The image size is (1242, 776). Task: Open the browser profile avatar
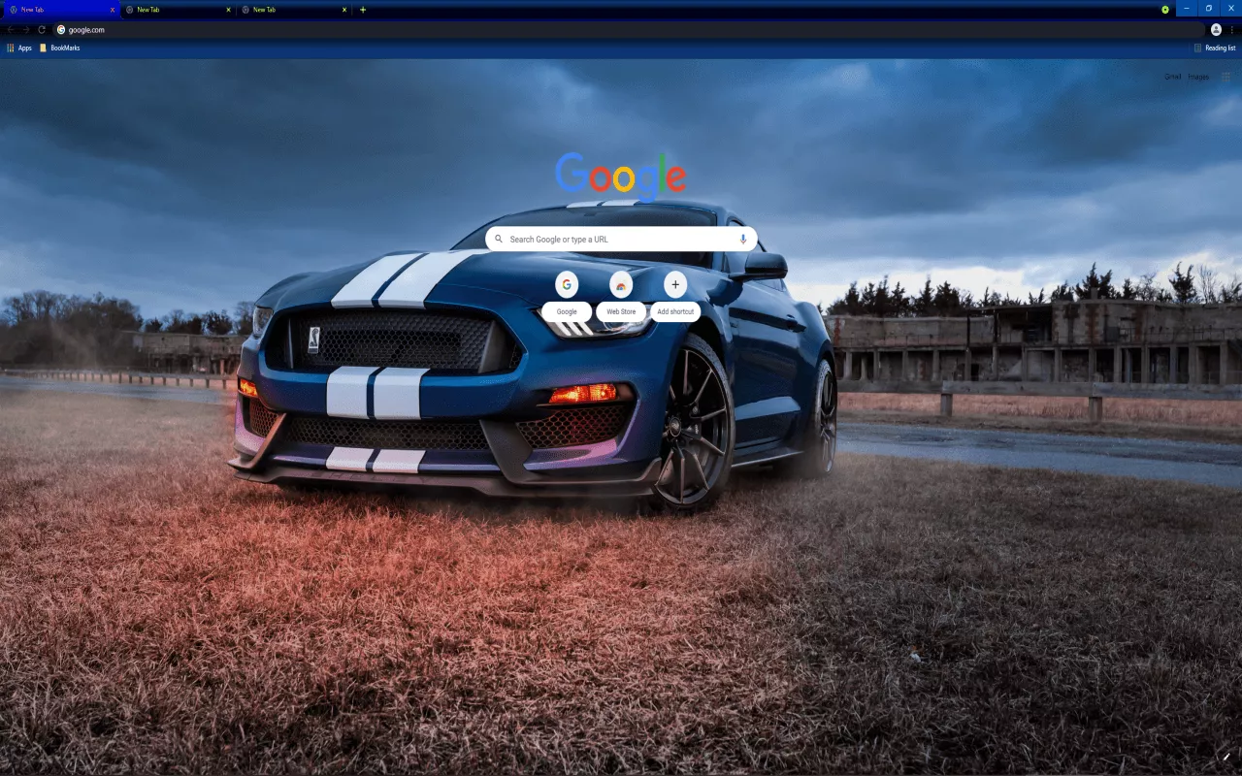tap(1217, 29)
